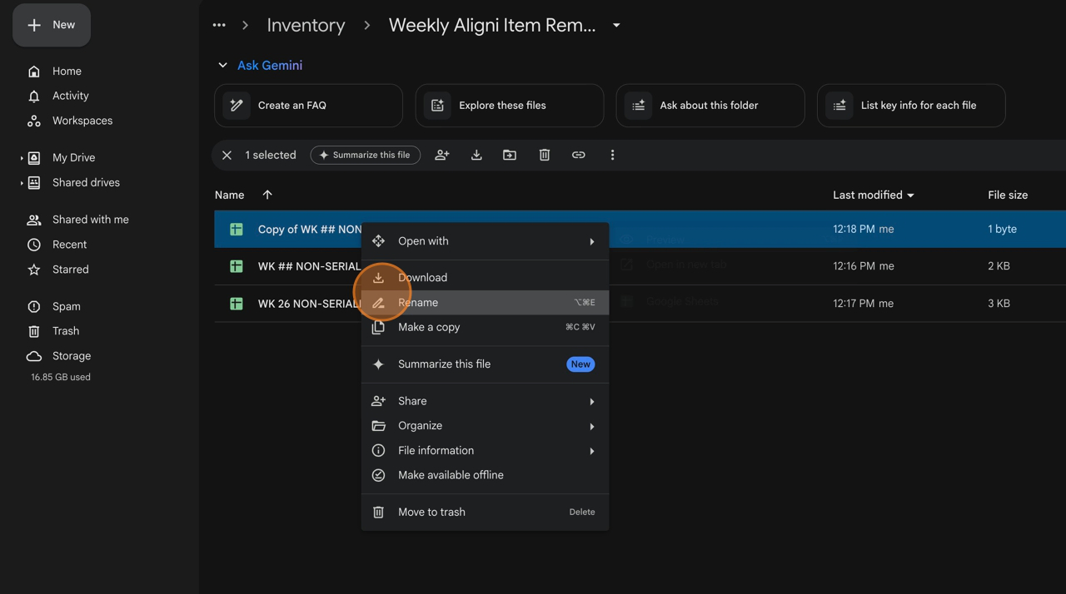Collapse the Ask Gemini section
The width and height of the screenshot is (1066, 594).
tap(222, 65)
